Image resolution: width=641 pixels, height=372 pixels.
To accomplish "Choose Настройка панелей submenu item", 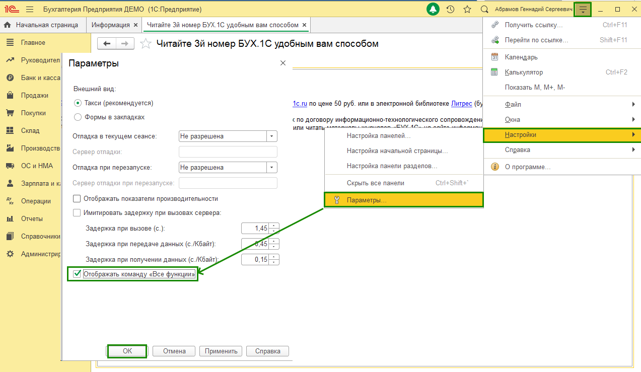I will tap(404, 136).
